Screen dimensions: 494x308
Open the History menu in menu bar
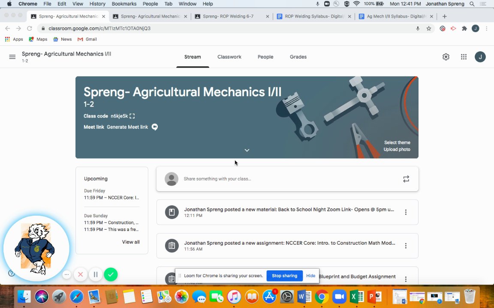coord(97,4)
